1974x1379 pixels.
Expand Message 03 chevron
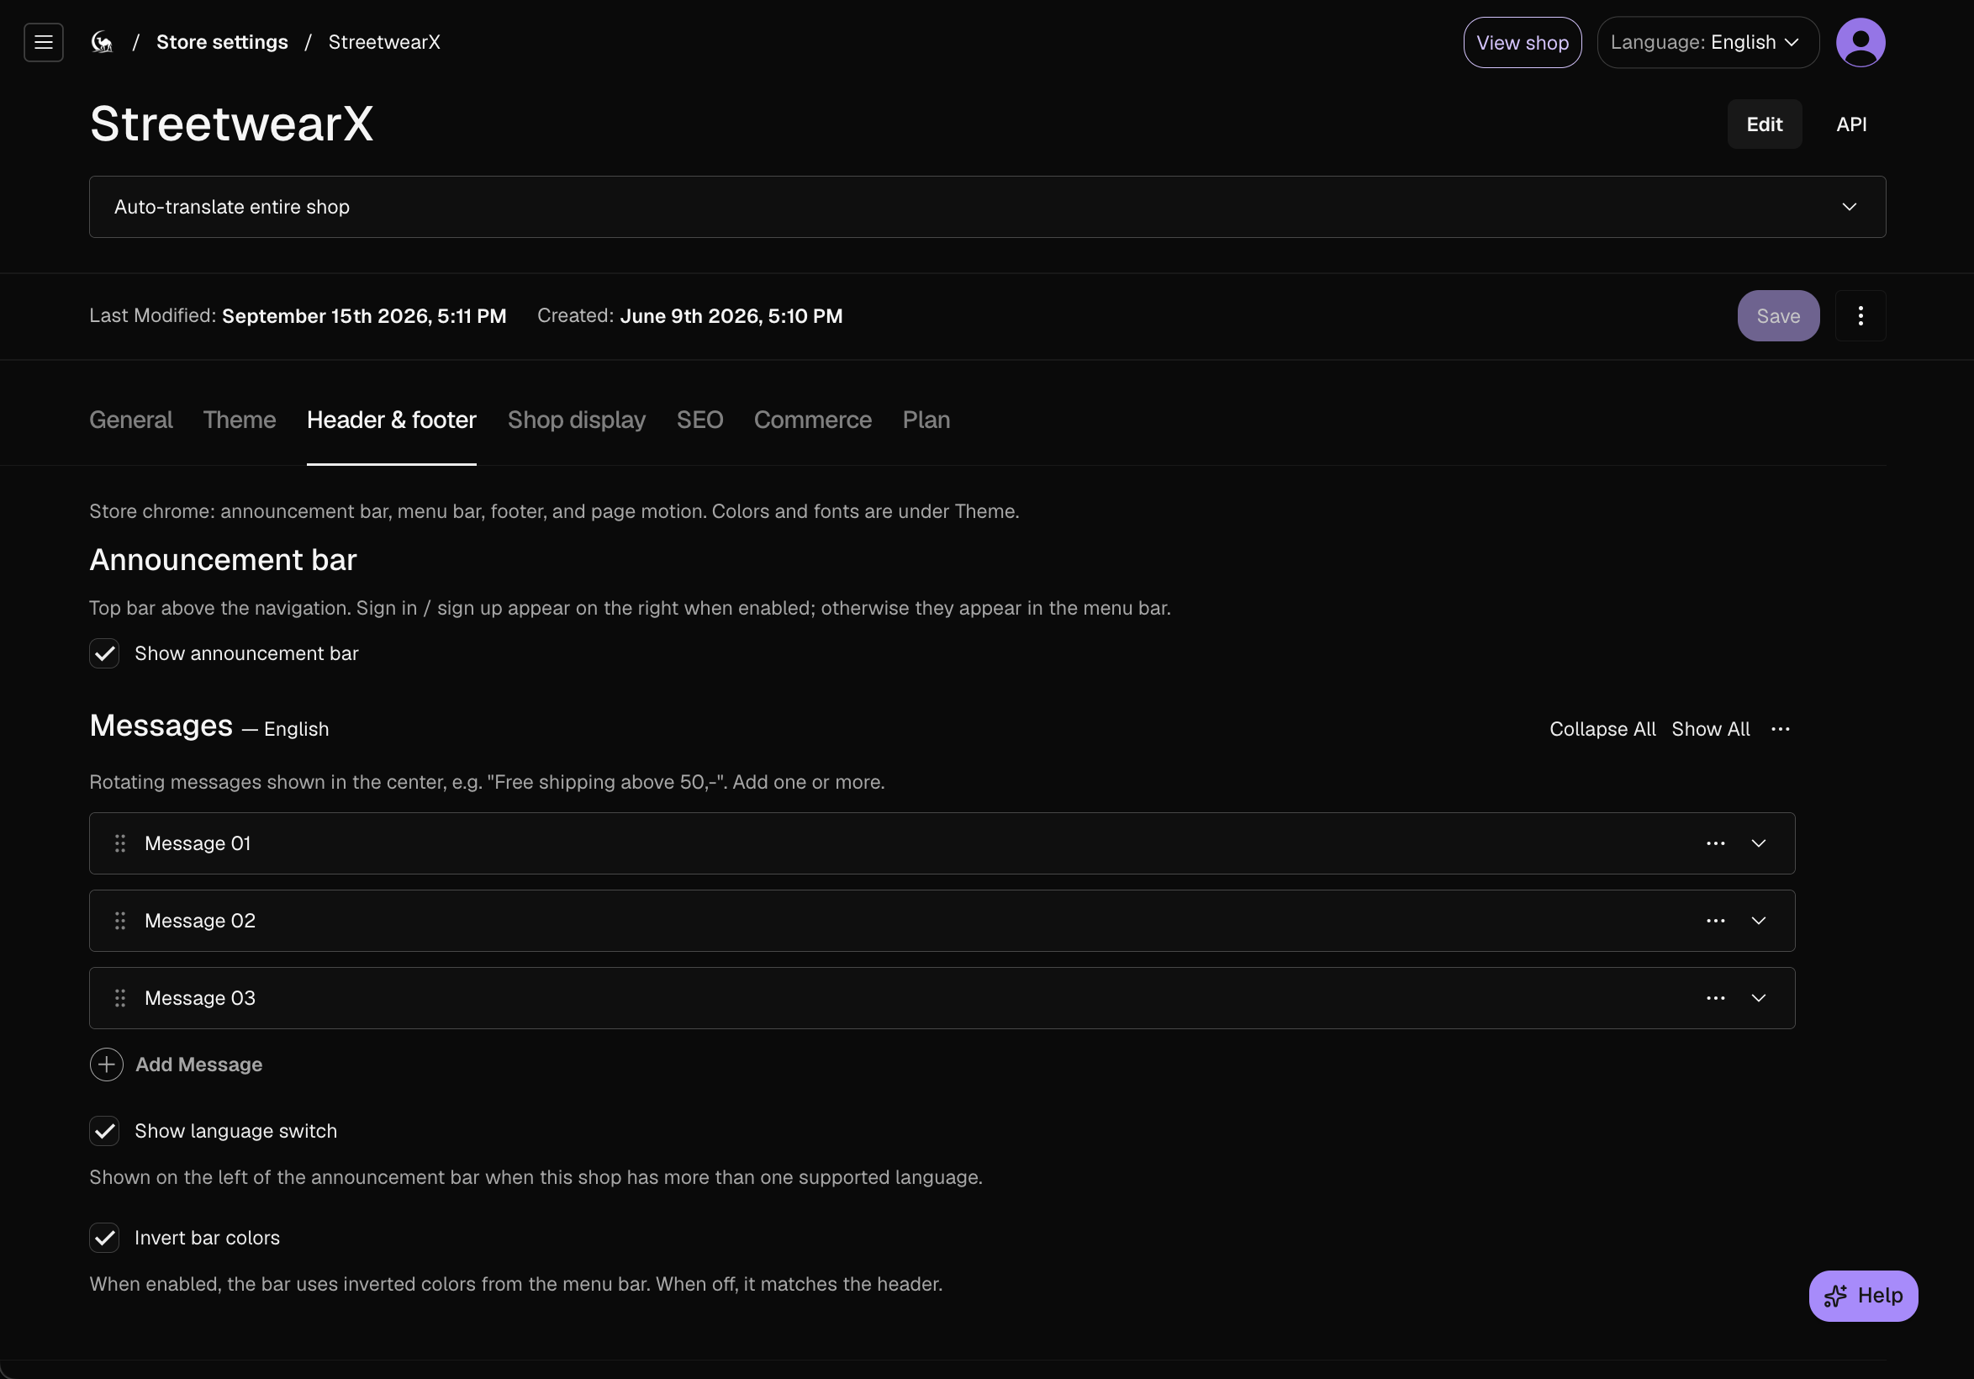[1759, 998]
